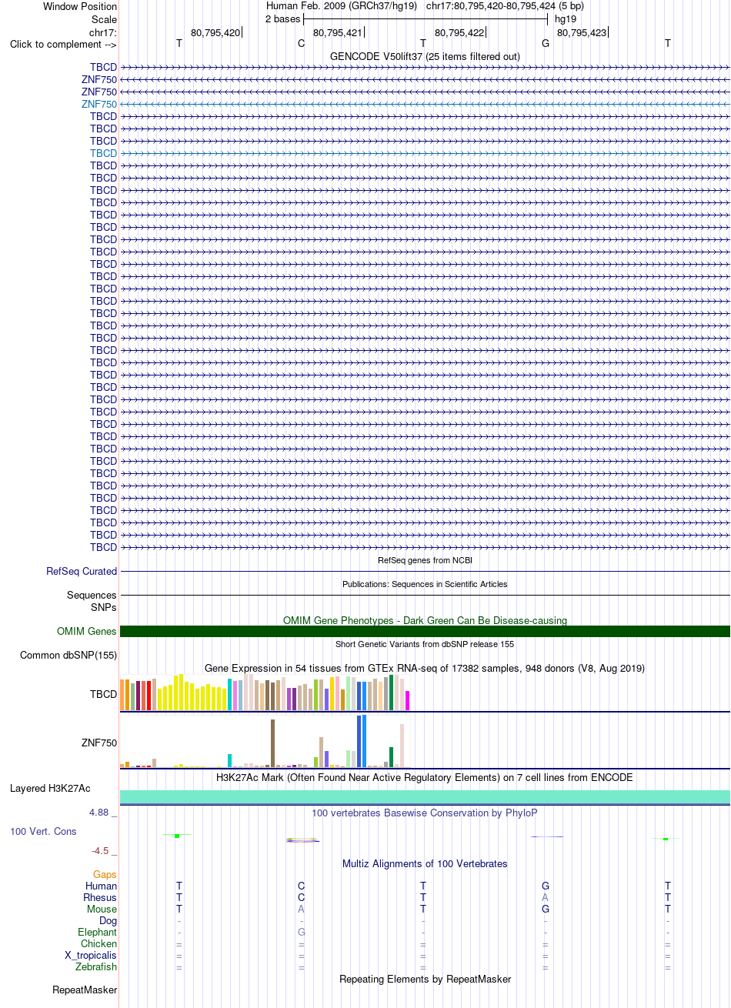Viewport: 731px width, 1008px height.
Task: Open the 'Gene Expression in 54 tissues from GTEx' title
Action: [425, 668]
